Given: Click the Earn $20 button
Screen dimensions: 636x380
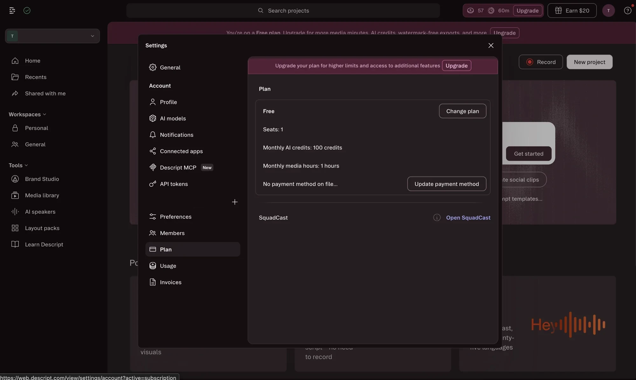Looking at the screenshot, I should (572, 10).
